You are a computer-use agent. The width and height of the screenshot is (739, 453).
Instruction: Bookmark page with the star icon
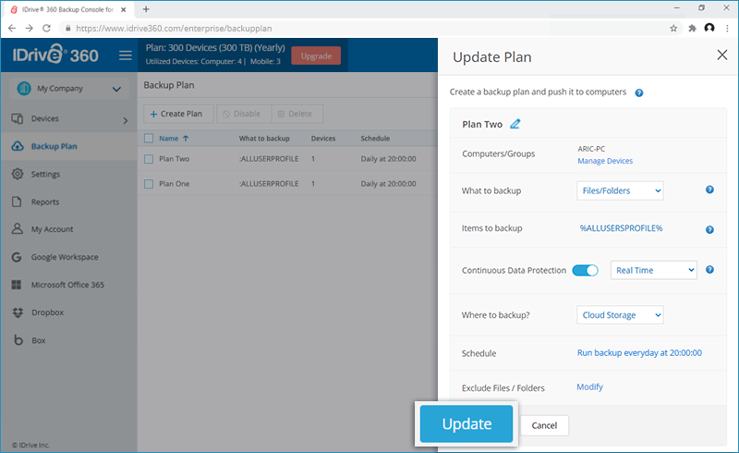click(x=673, y=28)
